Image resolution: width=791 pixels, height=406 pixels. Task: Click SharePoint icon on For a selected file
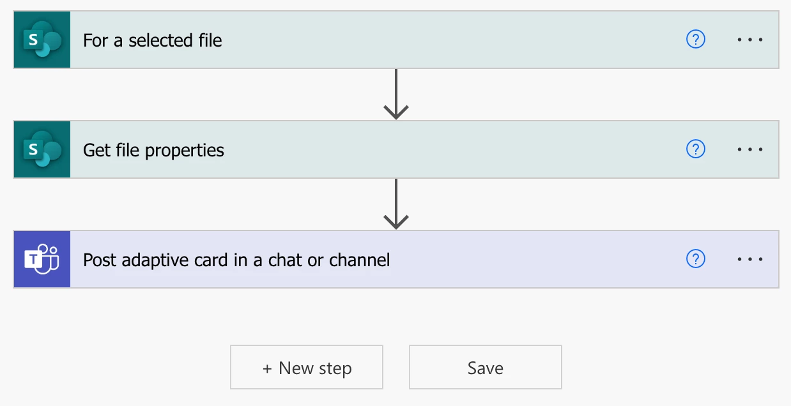click(x=42, y=40)
